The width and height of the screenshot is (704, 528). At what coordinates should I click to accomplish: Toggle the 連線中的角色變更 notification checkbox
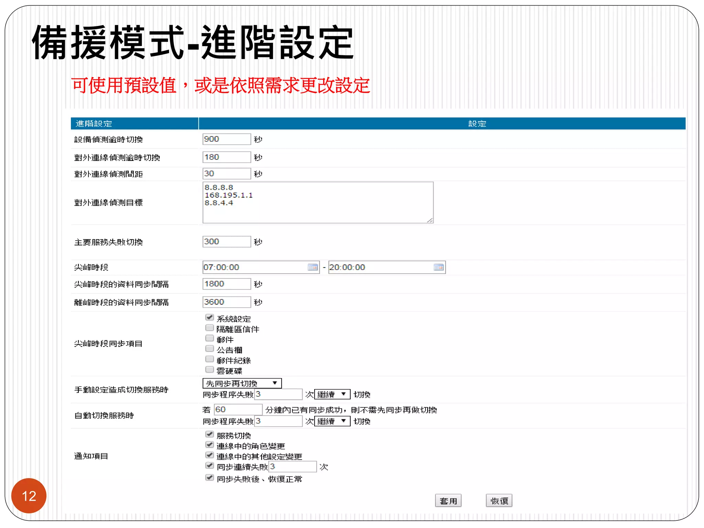click(x=209, y=444)
